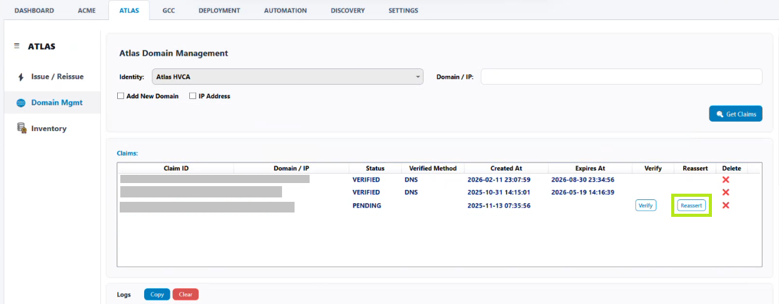Select expiry date 2026-08-30 23:34:56

tap(583, 180)
